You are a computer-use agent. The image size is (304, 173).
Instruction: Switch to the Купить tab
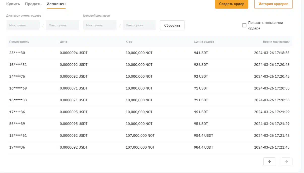point(13,4)
